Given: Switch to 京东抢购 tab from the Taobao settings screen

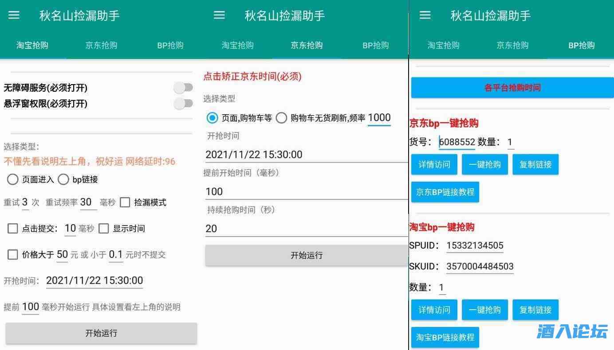Looking at the screenshot, I should (x=101, y=45).
